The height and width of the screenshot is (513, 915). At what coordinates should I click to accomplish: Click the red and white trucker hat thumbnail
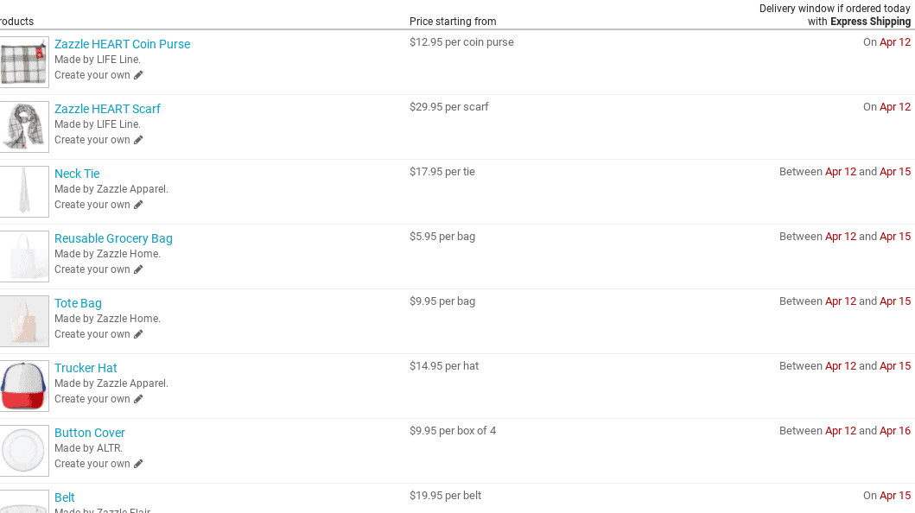click(x=23, y=386)
